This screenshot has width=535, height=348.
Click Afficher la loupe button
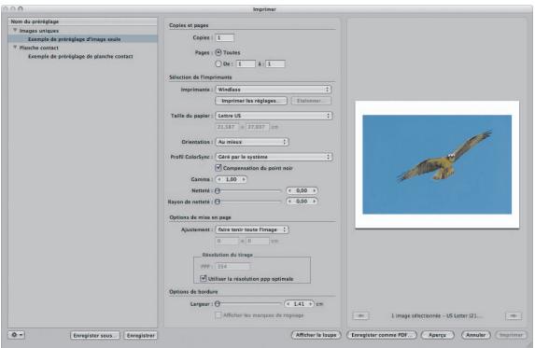(x=316, y=335)
